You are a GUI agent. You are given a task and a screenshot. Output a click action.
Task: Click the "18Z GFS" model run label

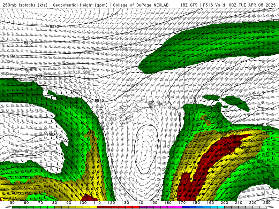coord(189,5)
